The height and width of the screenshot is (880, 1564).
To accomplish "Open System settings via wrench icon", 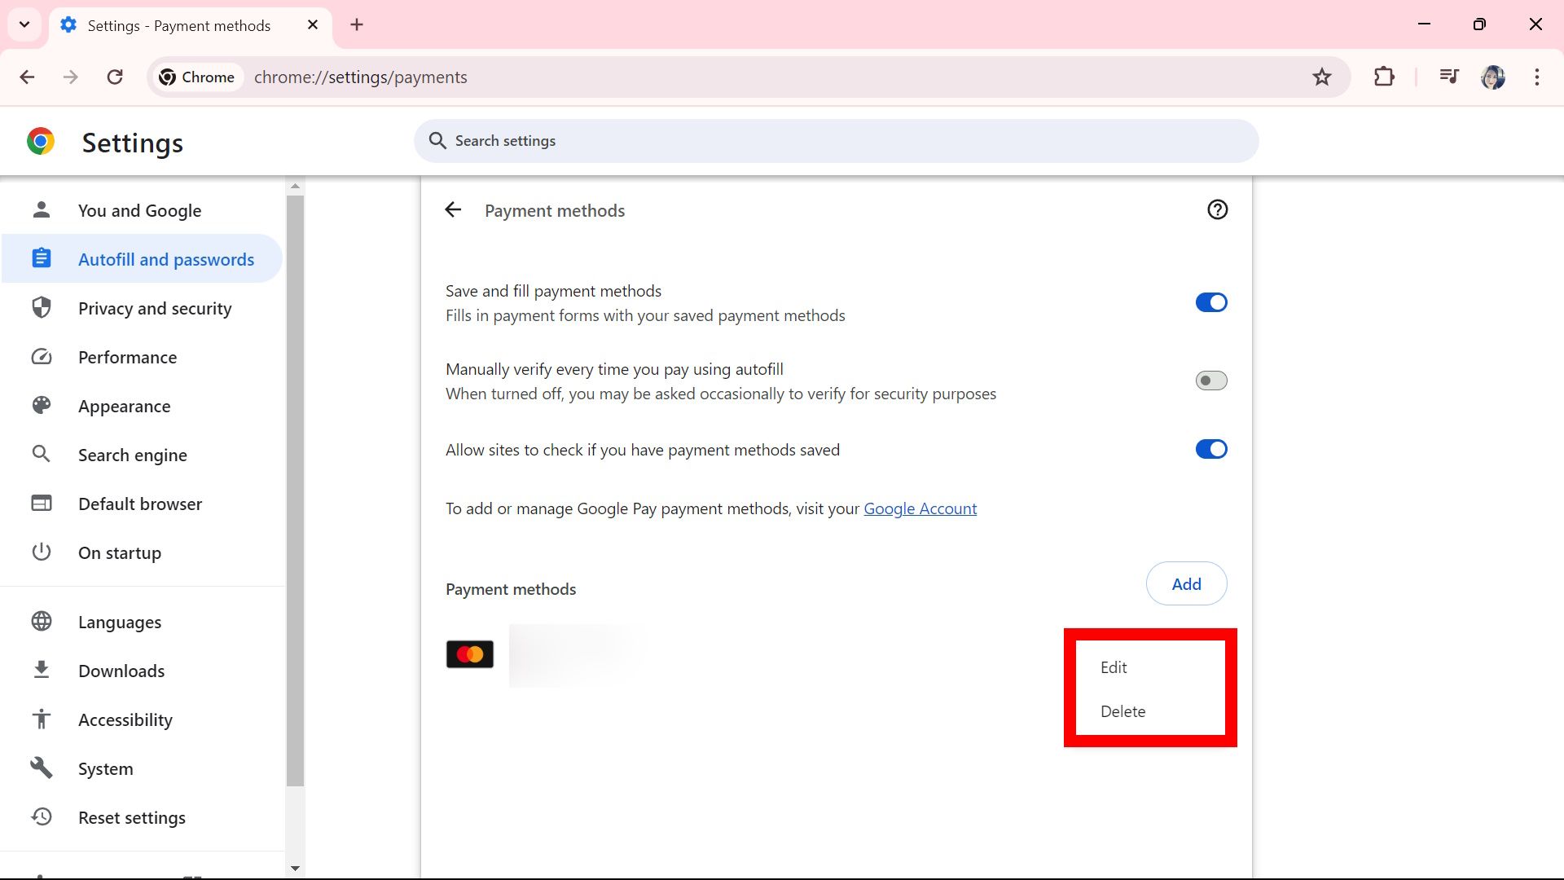I will tap(41, 768).
